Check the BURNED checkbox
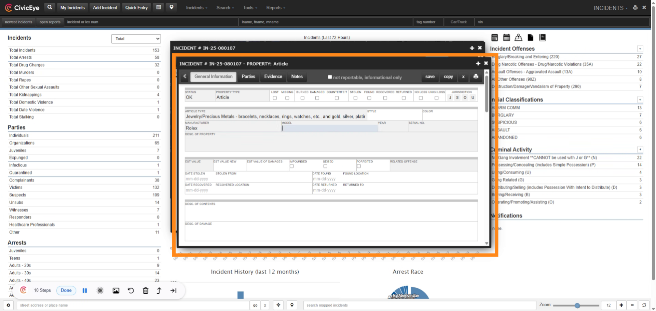The image size is (656, 311). click(x=302, y=98)
